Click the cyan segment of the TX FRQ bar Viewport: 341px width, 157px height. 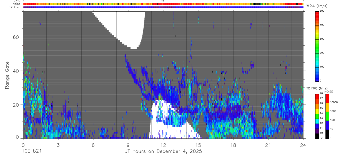pyautogui.click(x=317, y=121)
